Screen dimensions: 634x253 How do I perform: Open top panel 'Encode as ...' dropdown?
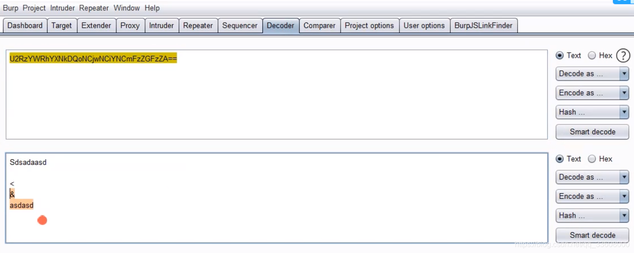(x=593, y=93)
